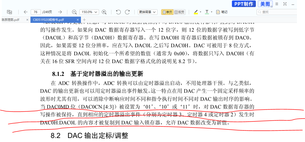Go to the previous page arrow
The height and width of the screenshot is (142, 305).
tap(25, 12)
